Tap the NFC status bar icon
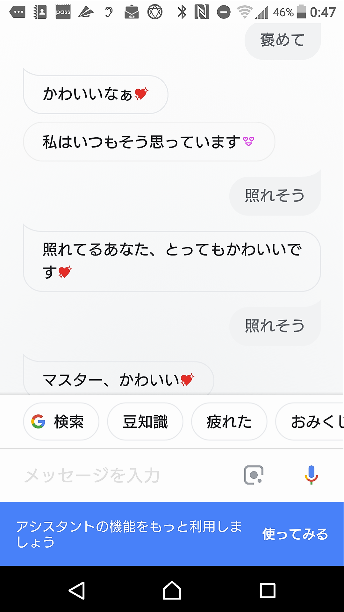This screenshot has width=344, height=612. [202, 12]
